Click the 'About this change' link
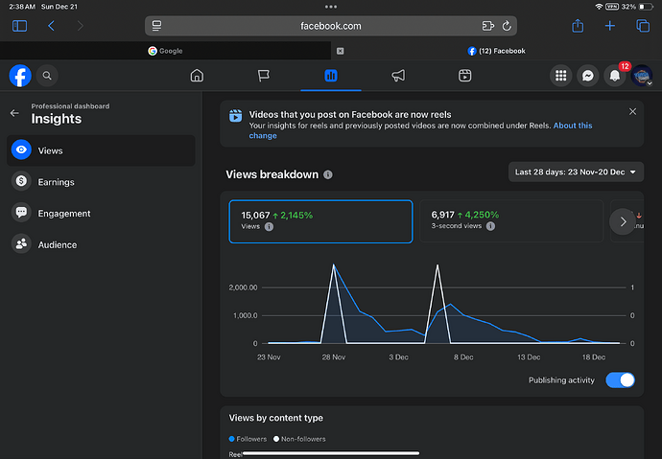Screen dimensions: 662x459 pos(572,126)
